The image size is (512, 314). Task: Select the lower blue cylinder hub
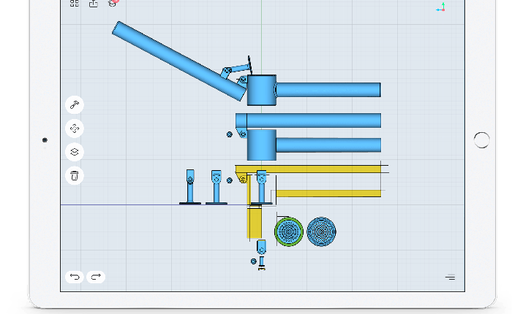coord(262,145)
